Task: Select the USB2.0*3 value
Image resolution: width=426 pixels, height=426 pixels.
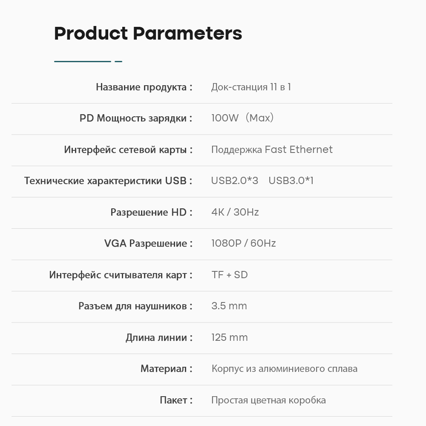Action: click(235, 181)
